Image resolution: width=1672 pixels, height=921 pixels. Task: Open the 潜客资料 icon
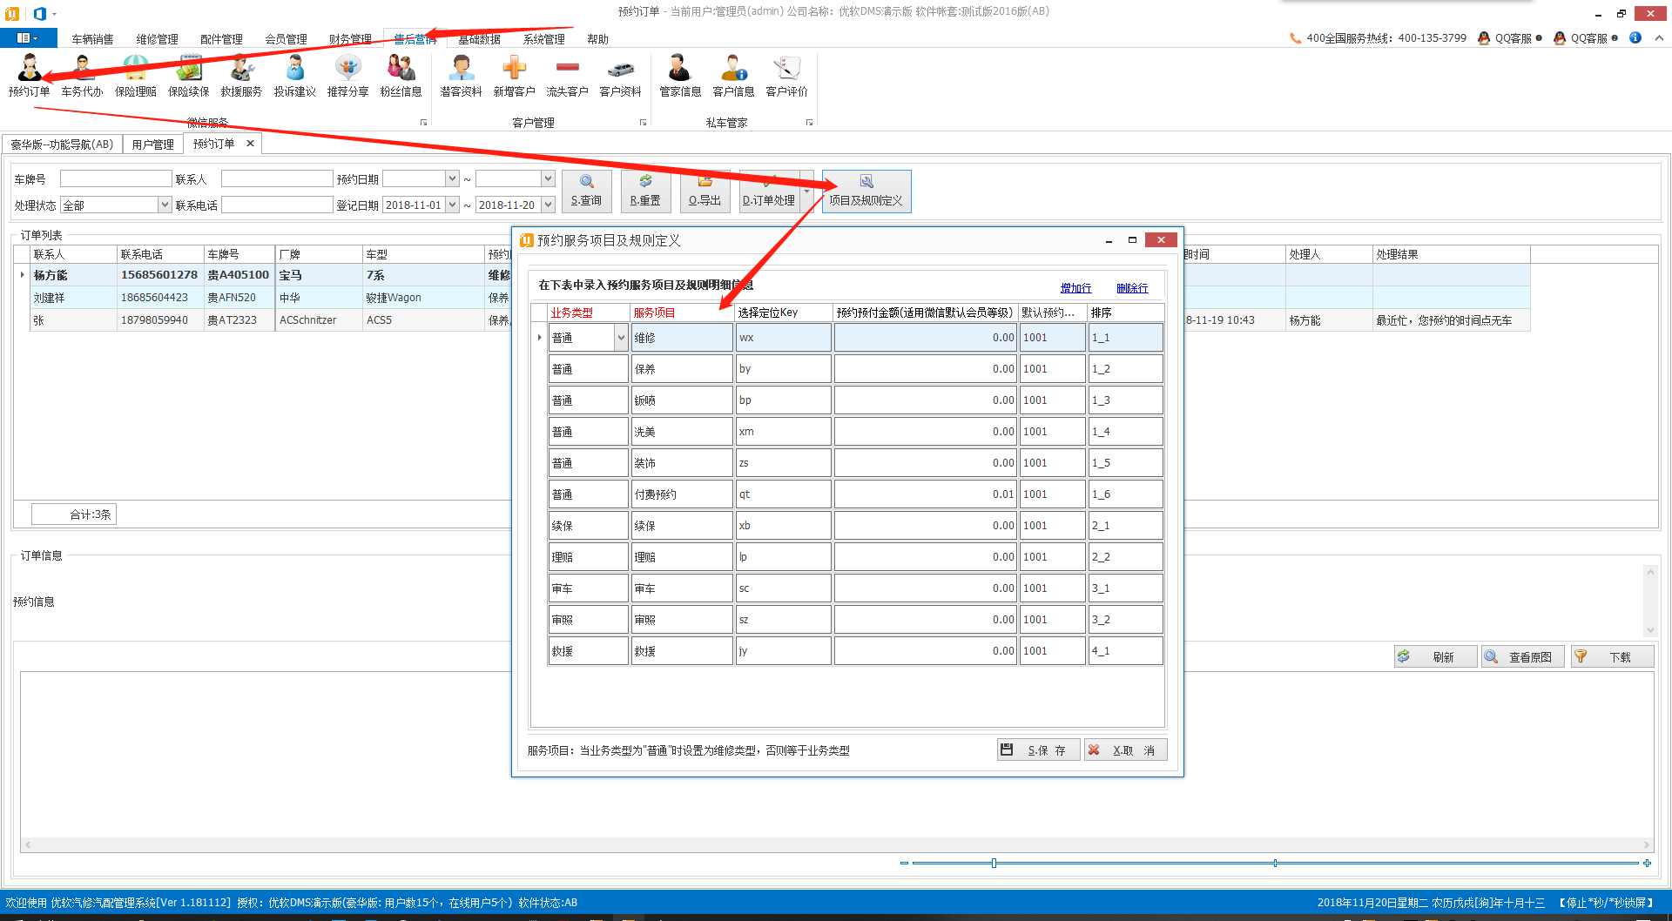tap(461, 76)
